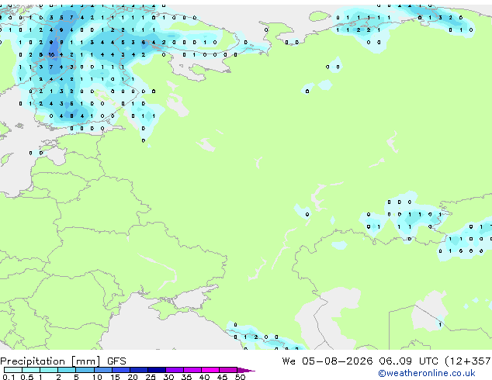The width and height of the screenshot is (492, 380).
Task: Click the legend label '50'
Action: (x=240, y=377)
